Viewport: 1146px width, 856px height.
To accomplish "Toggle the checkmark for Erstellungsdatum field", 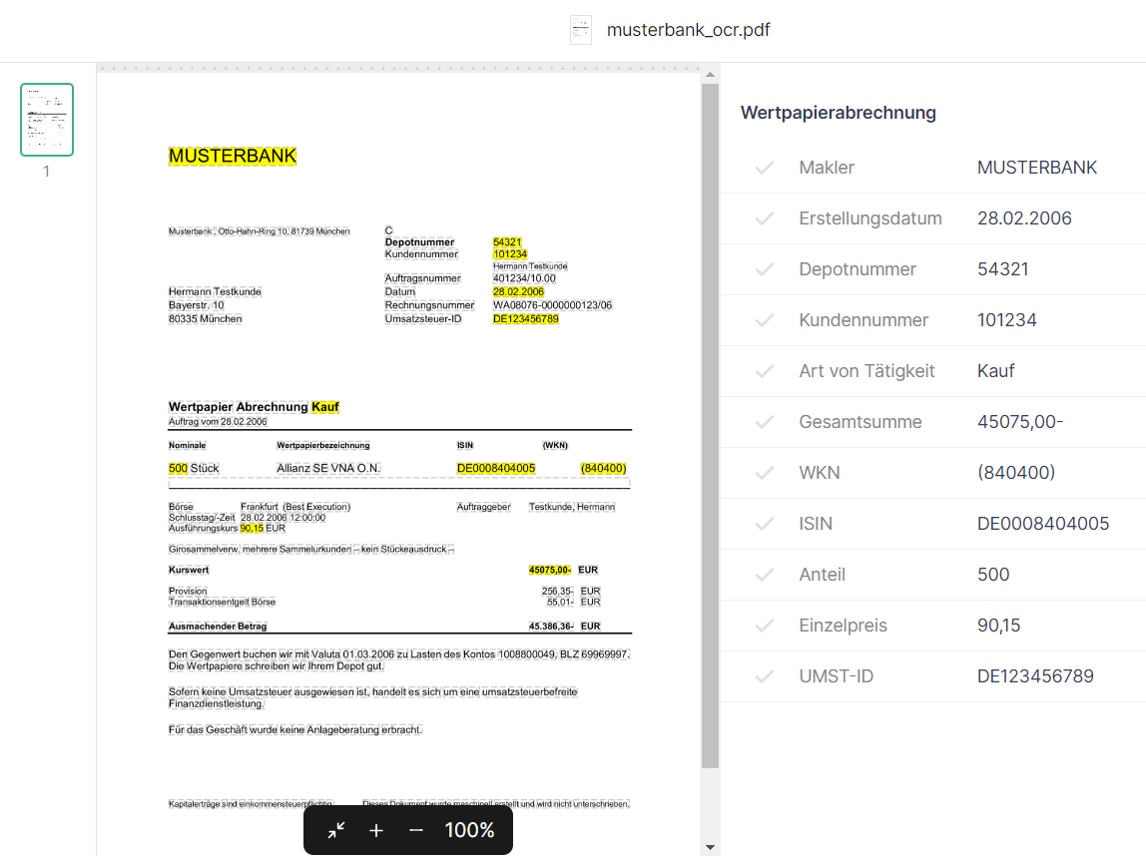I will [x=765, y=218].
